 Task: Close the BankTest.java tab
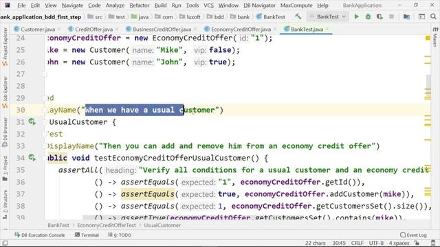pos(327,29)
